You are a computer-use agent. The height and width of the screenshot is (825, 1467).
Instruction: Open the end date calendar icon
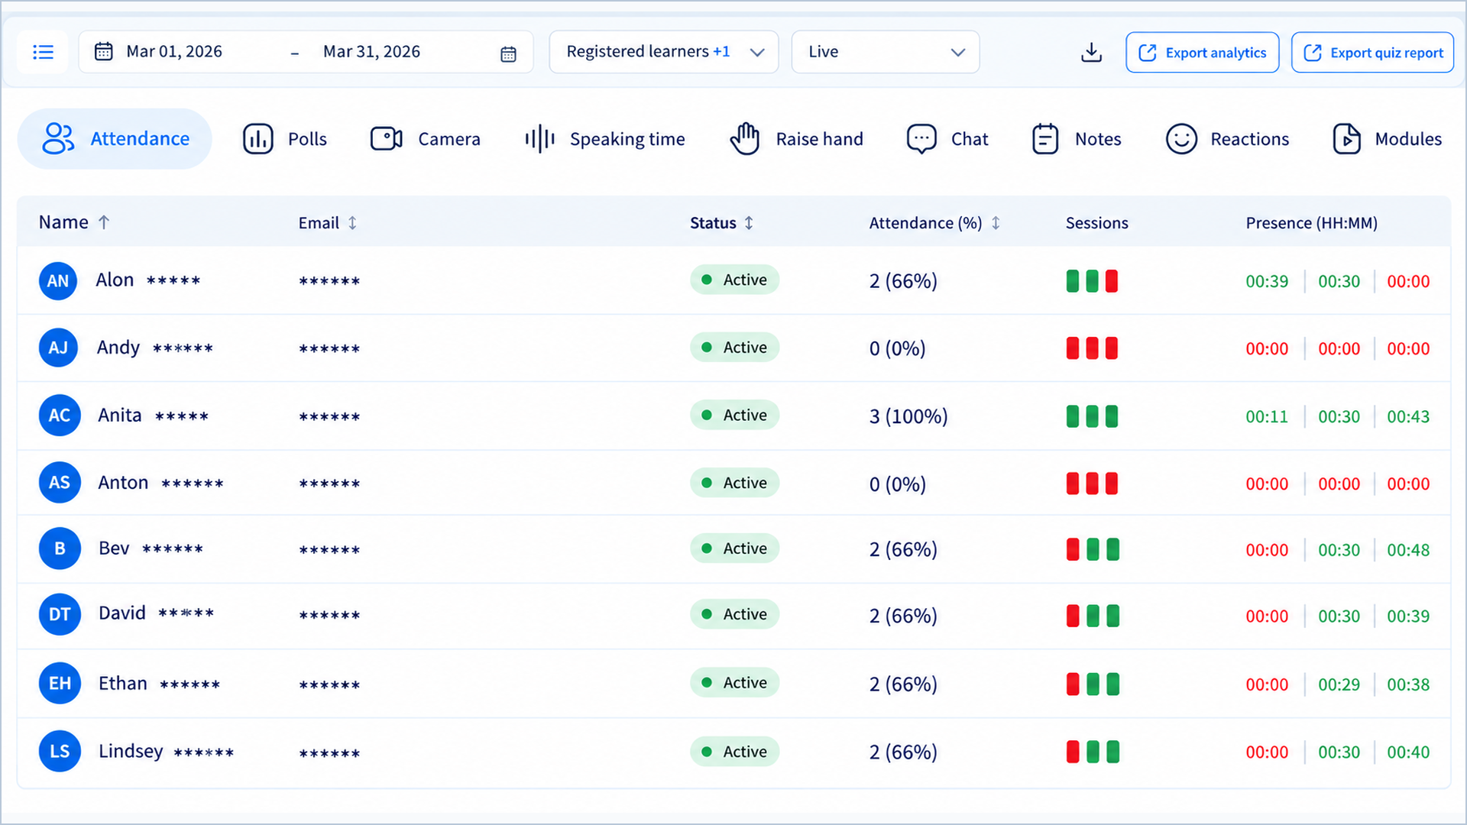pyautogui.click(x=508, y=53)
